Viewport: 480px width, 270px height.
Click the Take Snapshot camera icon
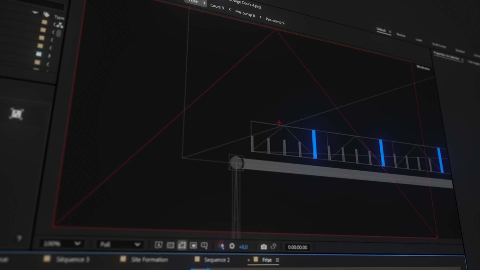pyautogui.click(x=263, y=247)
